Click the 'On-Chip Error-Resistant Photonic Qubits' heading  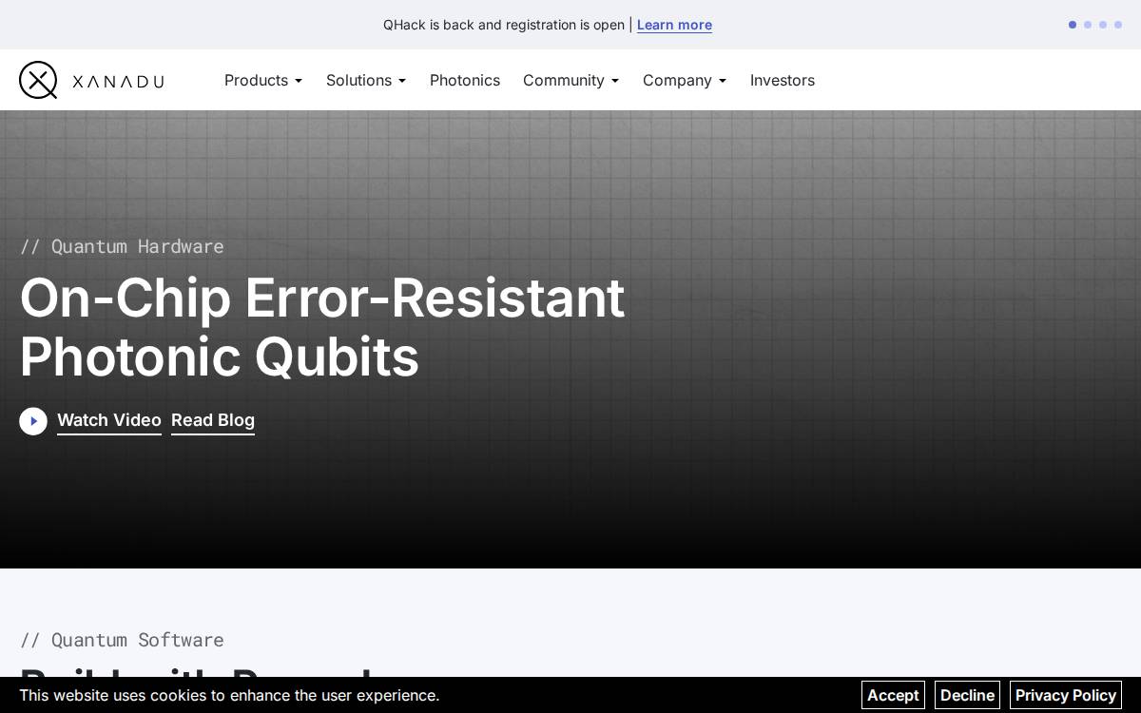pos(322,326)
